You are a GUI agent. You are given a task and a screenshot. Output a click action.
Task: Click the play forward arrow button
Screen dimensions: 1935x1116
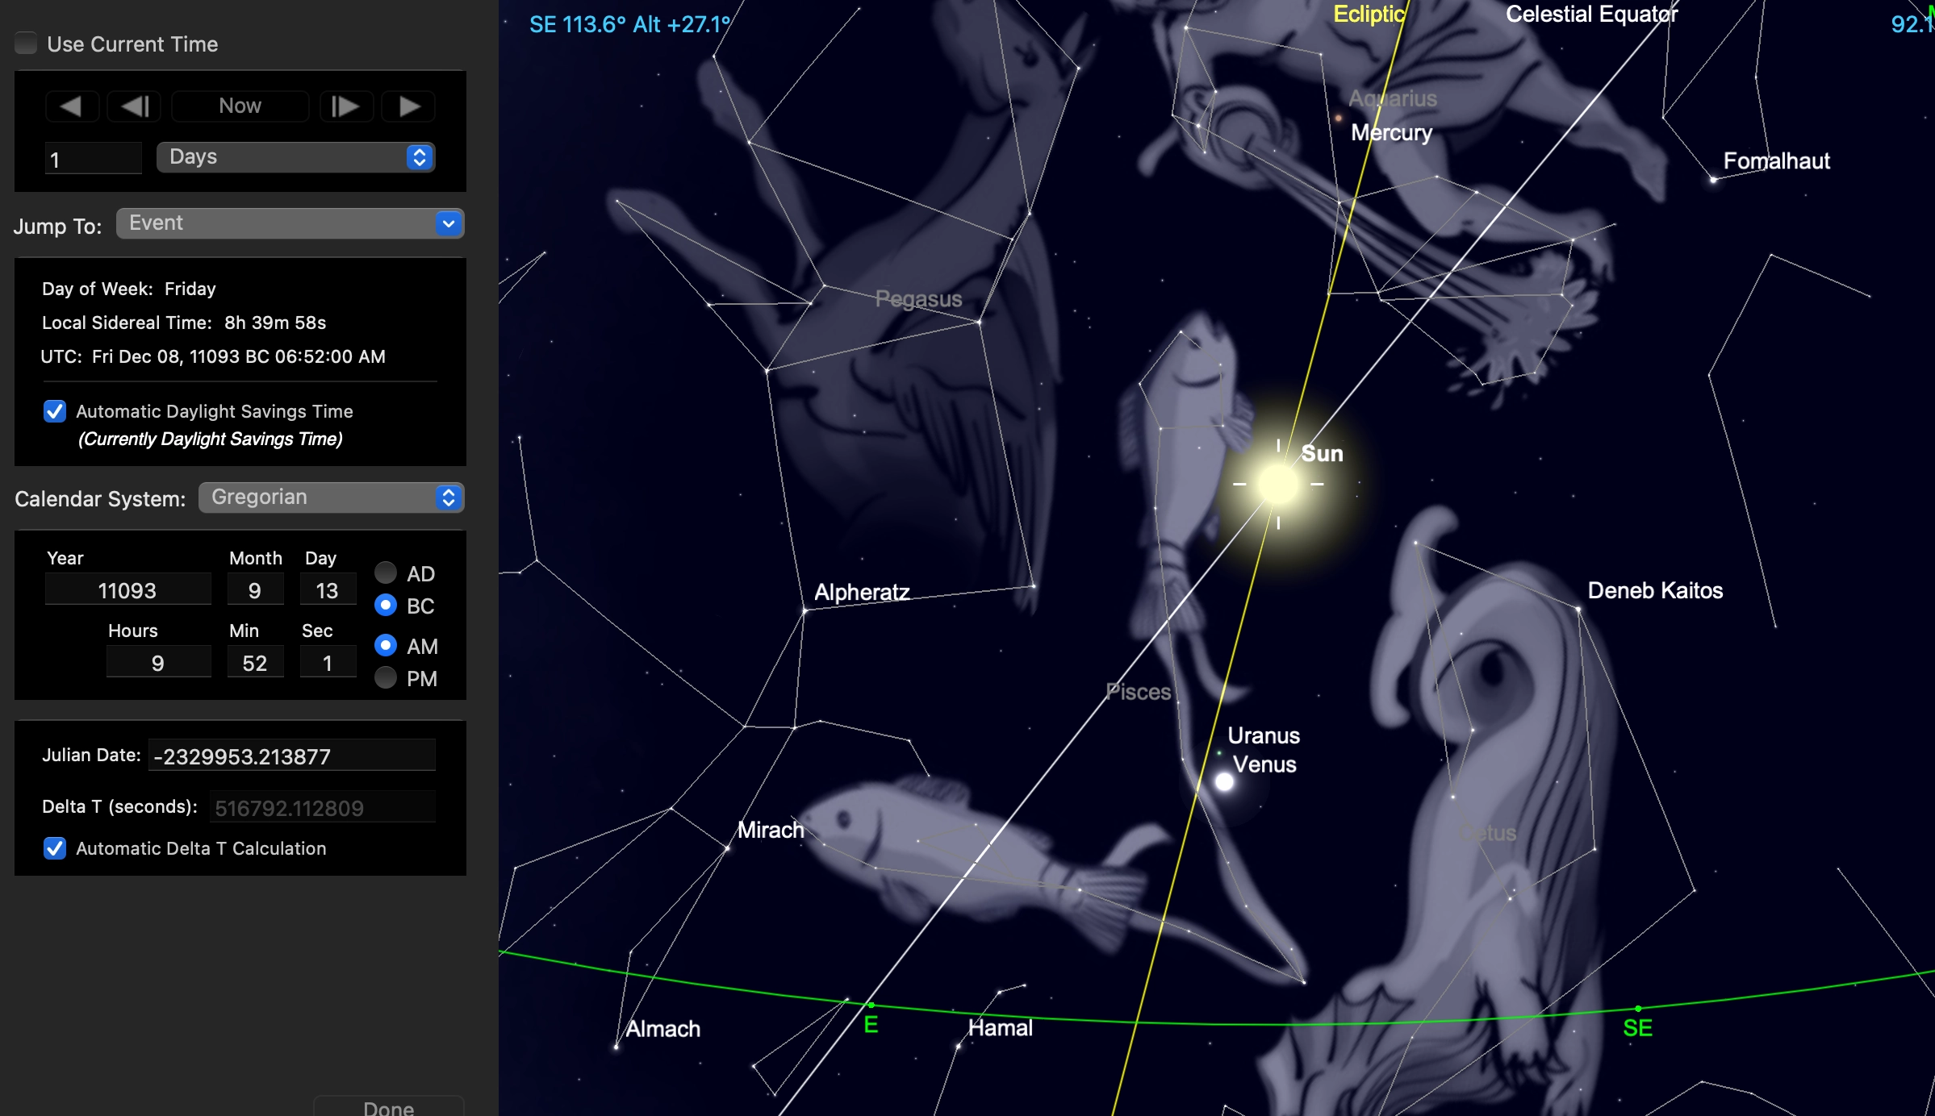point(409,106)
